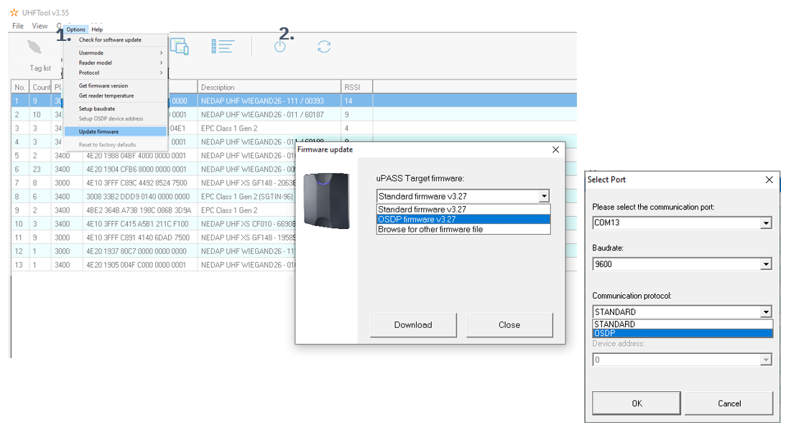
Task: Click the refresh toolbar icon
Action: point(324,46)
